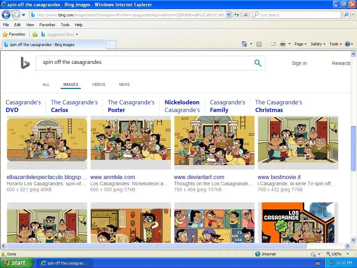Select The Casagrande's Carlos suggestion
Viewport: 357px width, 268px height.
click(x=74, y=106)
